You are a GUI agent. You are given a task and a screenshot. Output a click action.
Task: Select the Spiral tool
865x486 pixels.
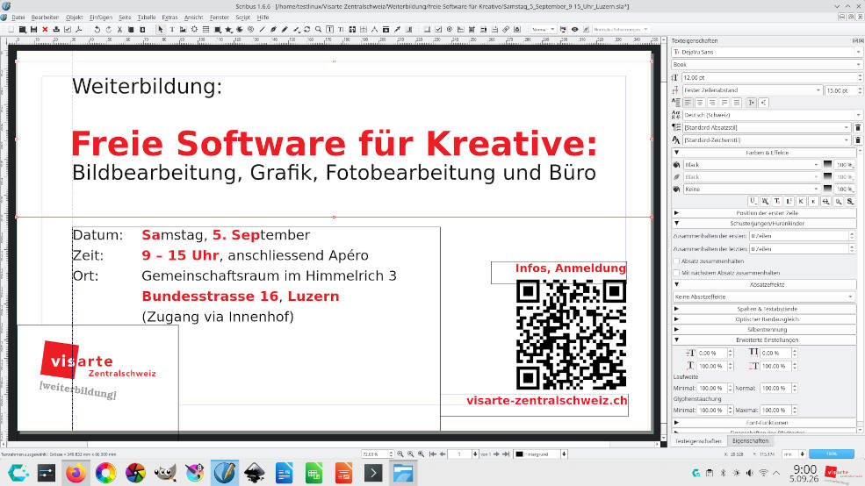(250, 29)
